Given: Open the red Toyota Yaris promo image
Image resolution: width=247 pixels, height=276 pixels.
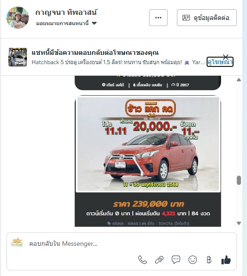Looking at the screenshot, I should point(148,144).
